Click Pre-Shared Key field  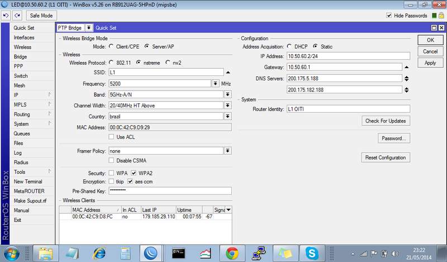[170, 191]
